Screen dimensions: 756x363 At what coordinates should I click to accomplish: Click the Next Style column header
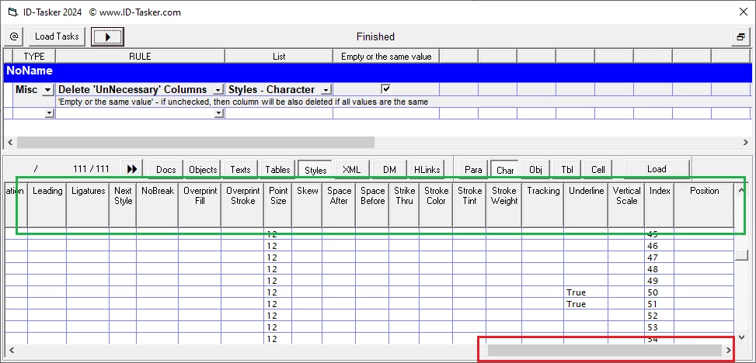[123, 205]
